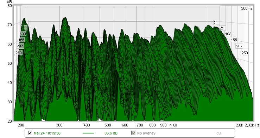This screenshot has width=260, height=138.
Task: Click the 2,32k Hz axis end label
Action: pyautogui.click(x=252, y=125)
